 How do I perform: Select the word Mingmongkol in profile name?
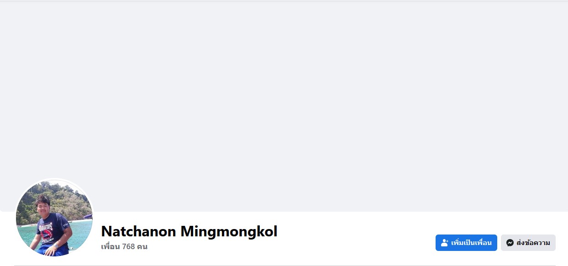click(229, 231)
